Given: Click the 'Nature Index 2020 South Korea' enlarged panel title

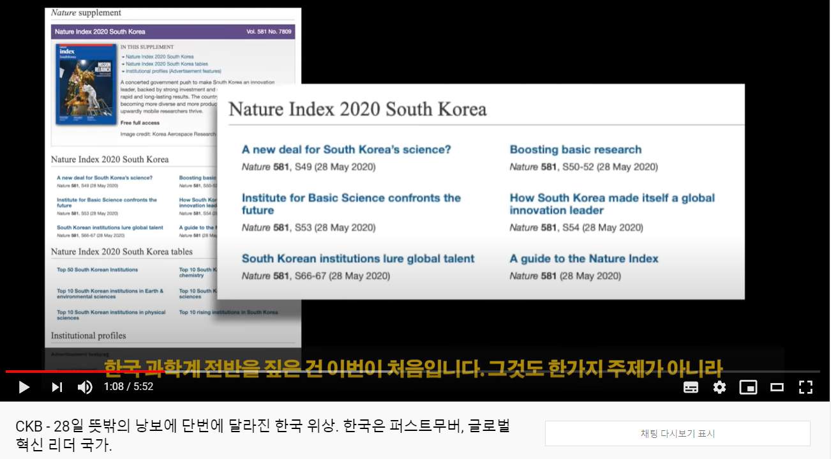Looking at the screenshot, I should click(x=357, y=109).
